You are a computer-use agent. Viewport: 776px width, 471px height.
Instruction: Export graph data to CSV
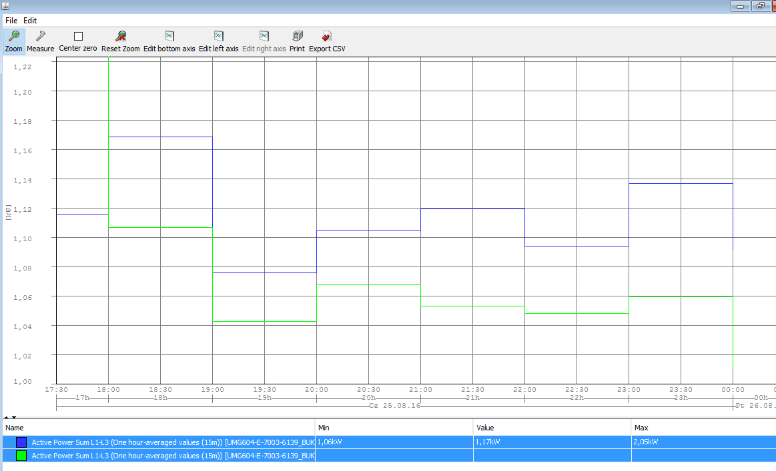(327, 41)
